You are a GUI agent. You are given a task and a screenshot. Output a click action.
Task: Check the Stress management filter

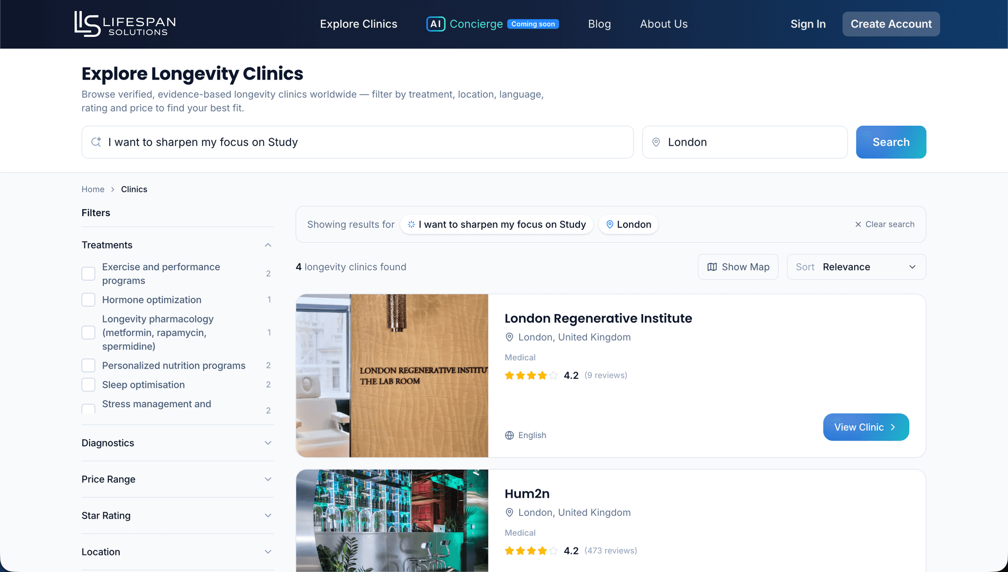pos(89,409)
